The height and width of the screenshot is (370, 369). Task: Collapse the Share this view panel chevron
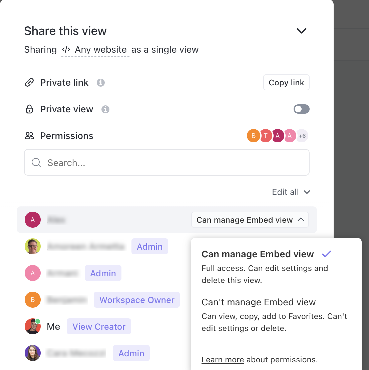click(301, 31)
